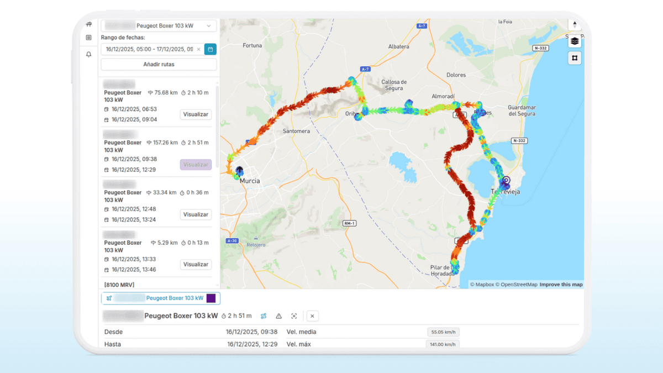Reset map north with compass control
The image size is (663, 373).
575,25
